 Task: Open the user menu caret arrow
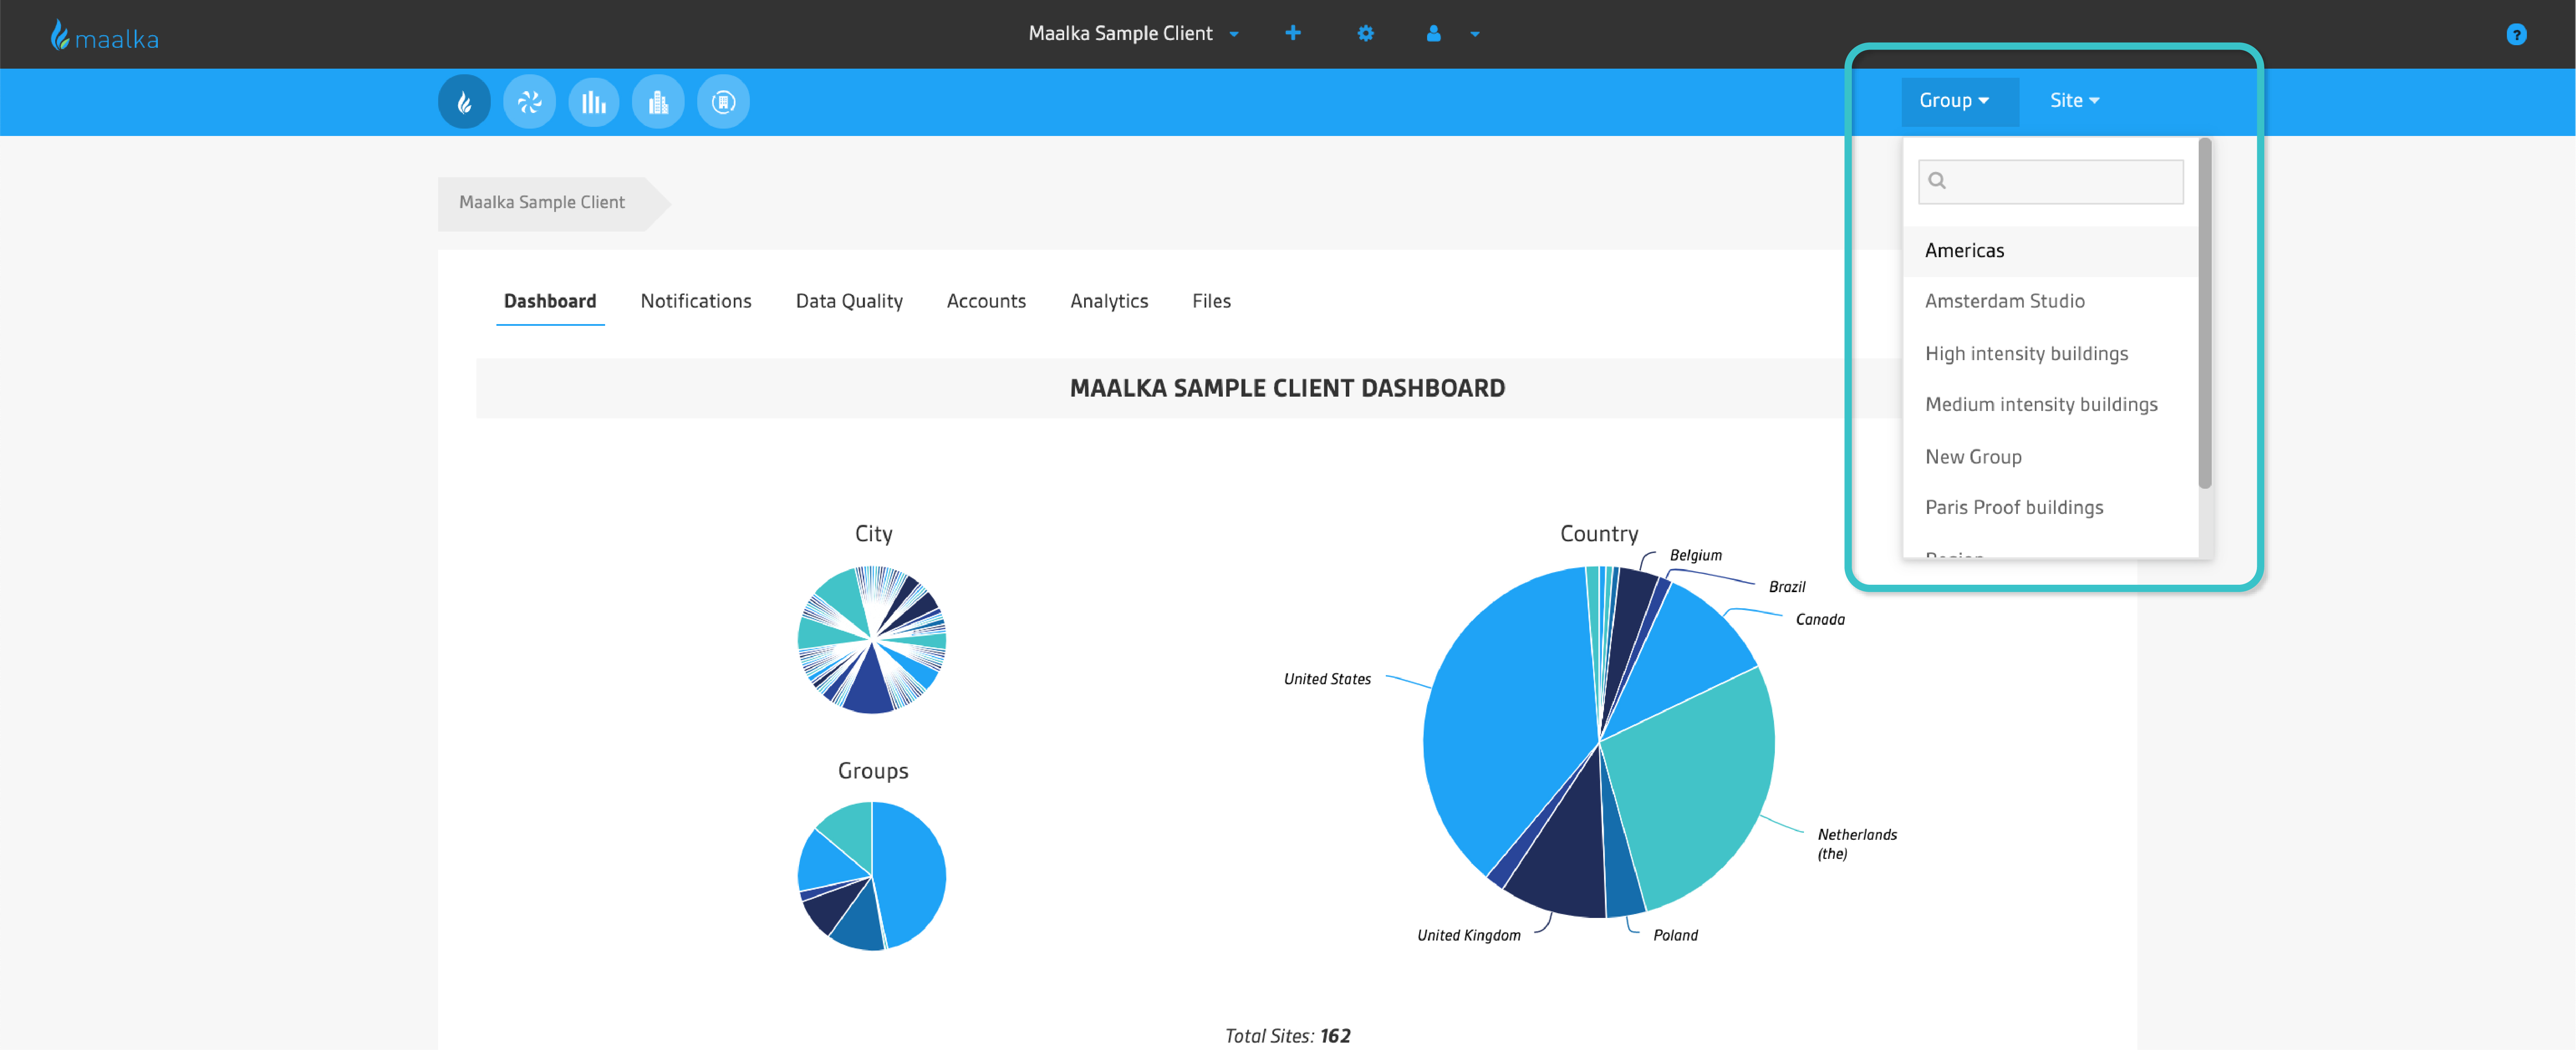click(x=1475, y=34)
